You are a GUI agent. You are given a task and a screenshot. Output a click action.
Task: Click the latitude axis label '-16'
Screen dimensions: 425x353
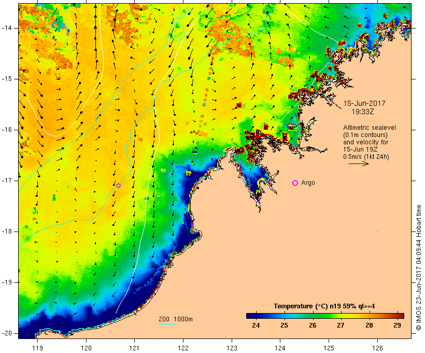pyautogui.click(x=7, y=130)
